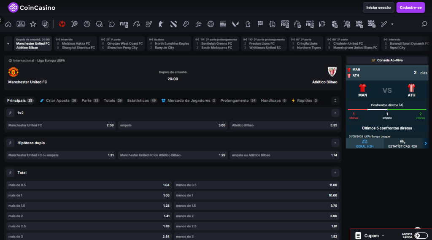Select the Counter-Strike shooter icon
Image resolution: width=432 pixels, height=240 pixels.
click(x=161, y=24)
